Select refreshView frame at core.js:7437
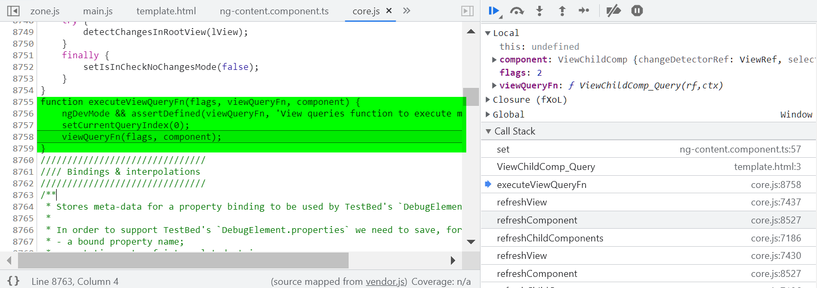Screen dimensions: 817x288 649,202
